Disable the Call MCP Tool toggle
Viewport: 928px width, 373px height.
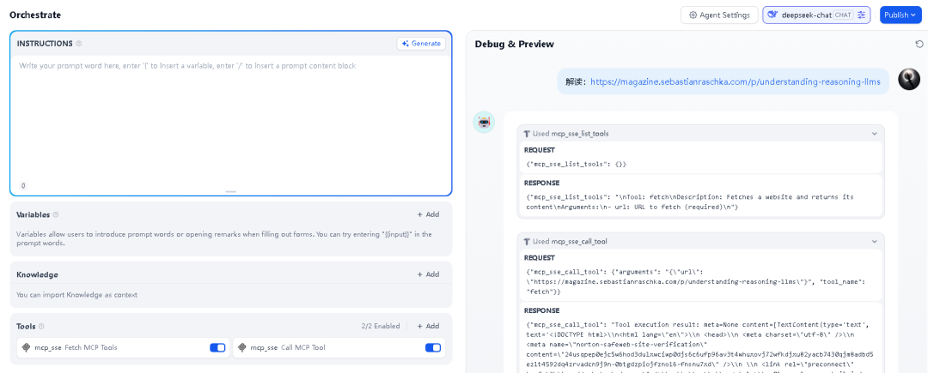point(433,347)
